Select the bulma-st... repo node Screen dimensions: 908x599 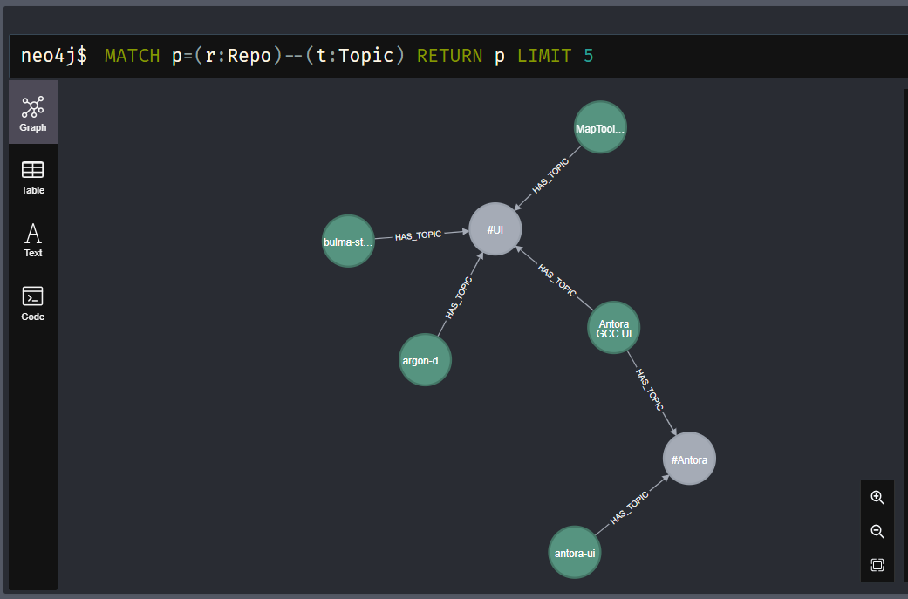point(348,242)
